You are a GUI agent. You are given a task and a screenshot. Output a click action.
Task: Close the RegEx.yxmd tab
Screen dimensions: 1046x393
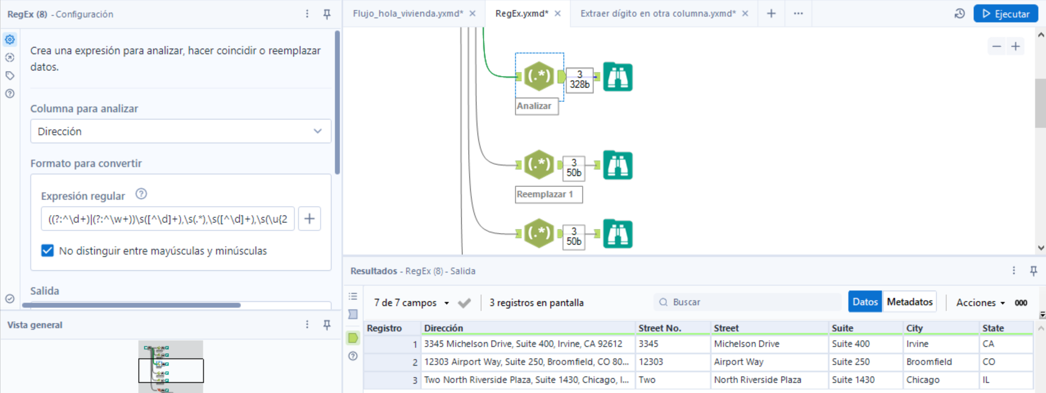point(557,14)
